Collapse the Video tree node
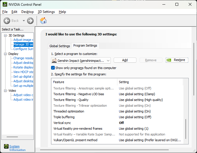Viewport: 197px width, 153px height. click(x=5, y=91)
